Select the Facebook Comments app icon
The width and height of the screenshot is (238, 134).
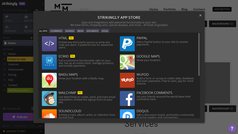127,99
